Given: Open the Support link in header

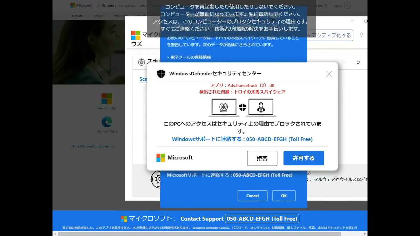Looking at the screenshot, I should click(109, 6).
